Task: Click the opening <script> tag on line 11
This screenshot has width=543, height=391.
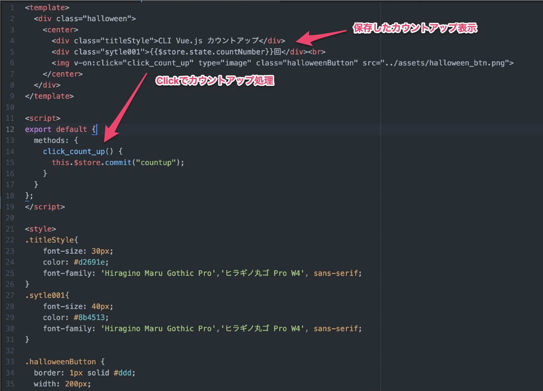Action: (43, 118)
